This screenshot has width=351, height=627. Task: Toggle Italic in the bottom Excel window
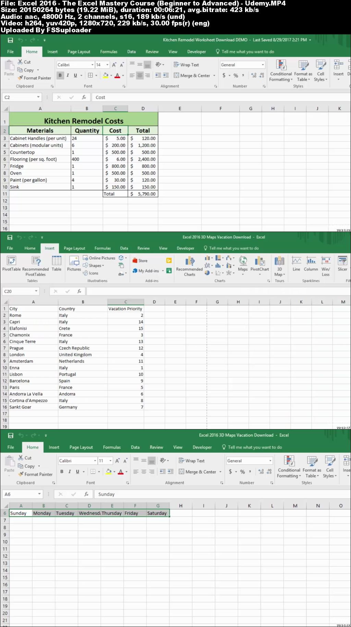coord(69,472)
